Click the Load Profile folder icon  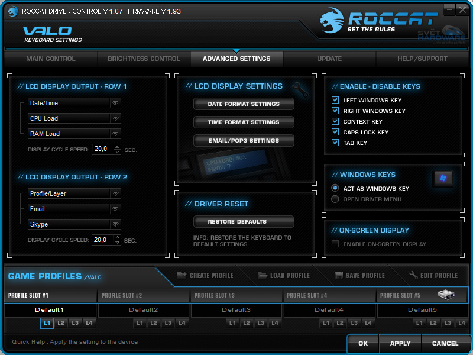[x=263, y=276]
